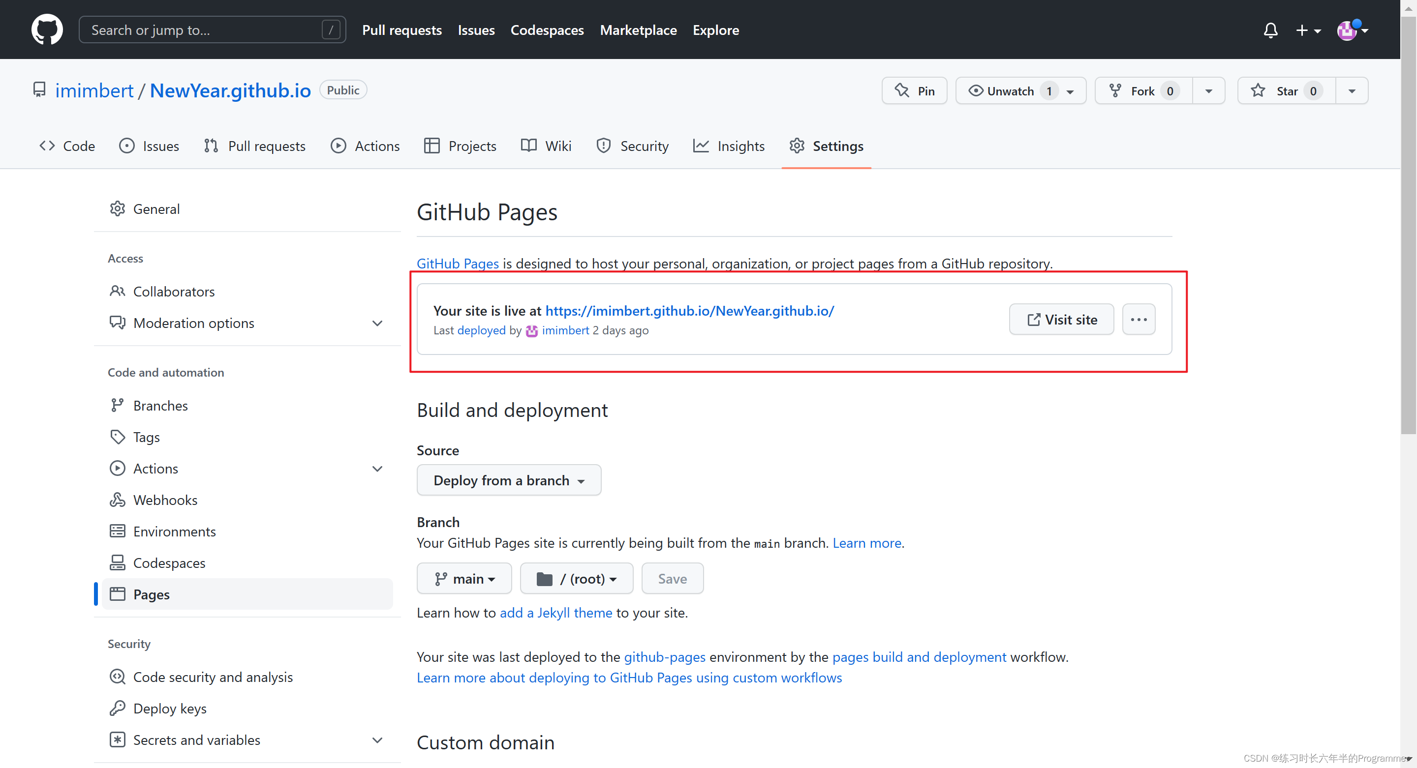The width and height of the screenshot is (1417, 768).
Task: Select the main branch dropdown
Action: click(463, 578)
